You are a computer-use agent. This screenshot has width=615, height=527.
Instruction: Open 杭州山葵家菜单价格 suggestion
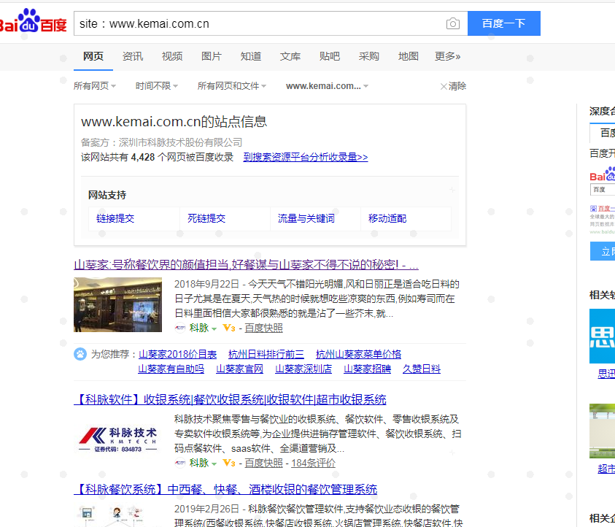point(358,354)
